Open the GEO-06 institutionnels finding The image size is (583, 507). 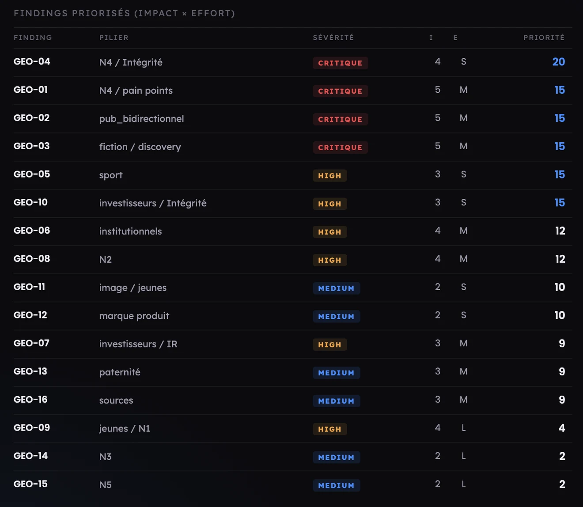coord(293,231)
